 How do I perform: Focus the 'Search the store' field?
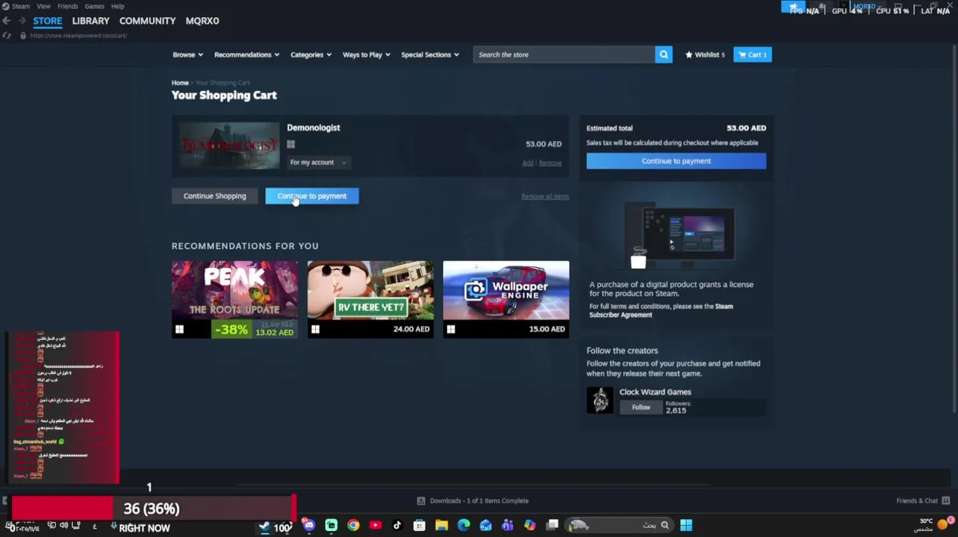564,54
